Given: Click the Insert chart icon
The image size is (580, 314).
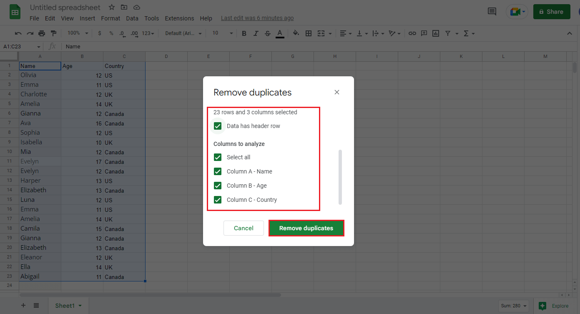Looking at the screenshot, I should coord(436,33).
